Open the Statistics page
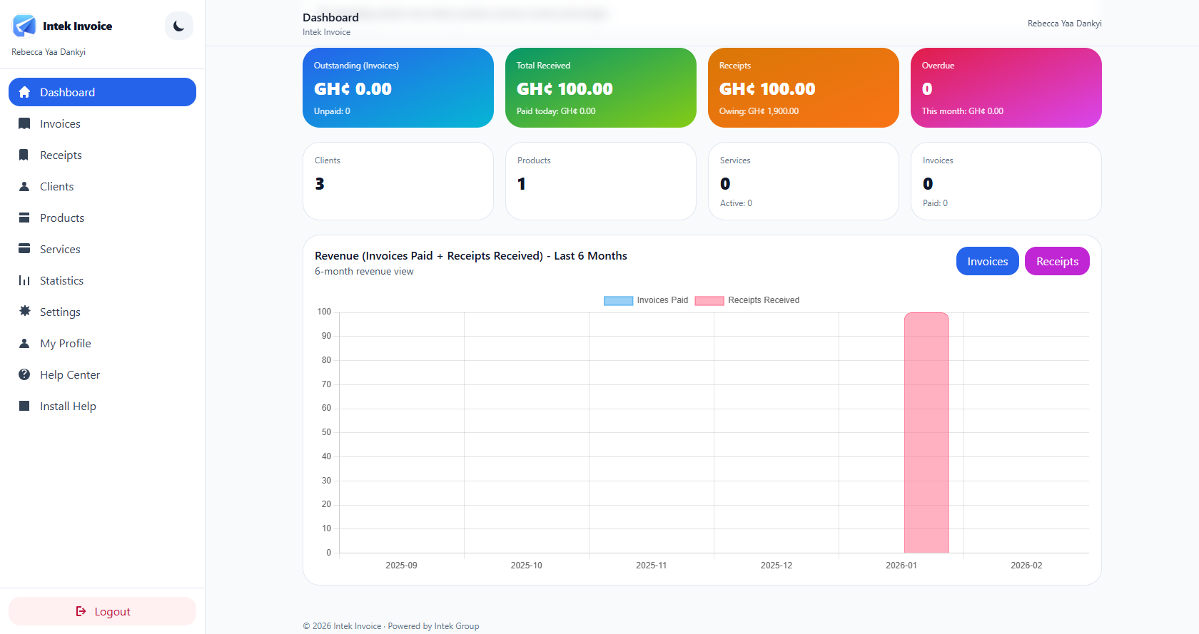 pyautogui.click(x=102, y=280)
